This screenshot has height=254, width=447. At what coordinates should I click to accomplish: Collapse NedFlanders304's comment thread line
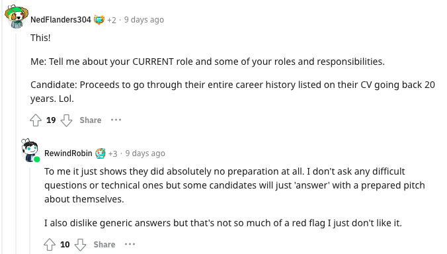coord(17,142)
